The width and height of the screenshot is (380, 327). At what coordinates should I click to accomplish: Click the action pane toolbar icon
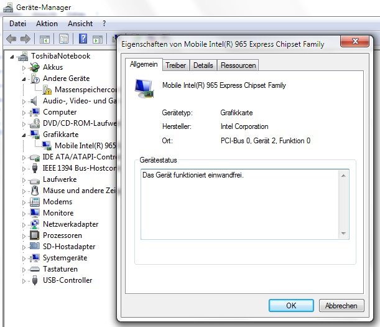pyautogui.click(x=98, y=39)
